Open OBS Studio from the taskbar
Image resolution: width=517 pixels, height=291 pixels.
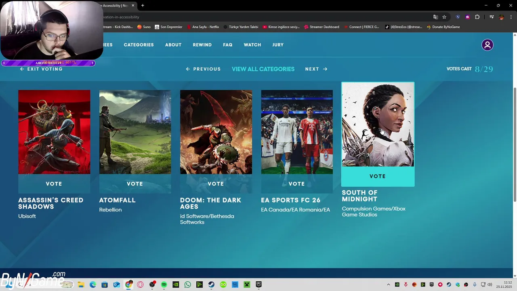point(152,285)
